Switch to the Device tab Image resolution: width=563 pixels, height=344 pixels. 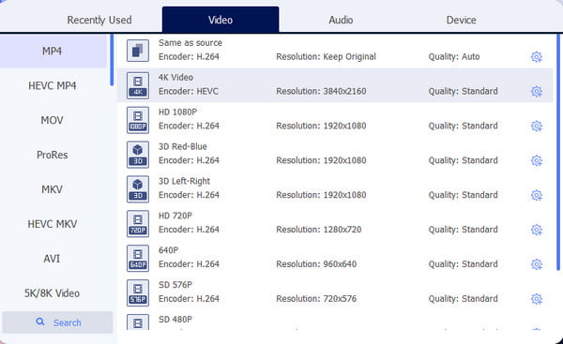[461, 20]
